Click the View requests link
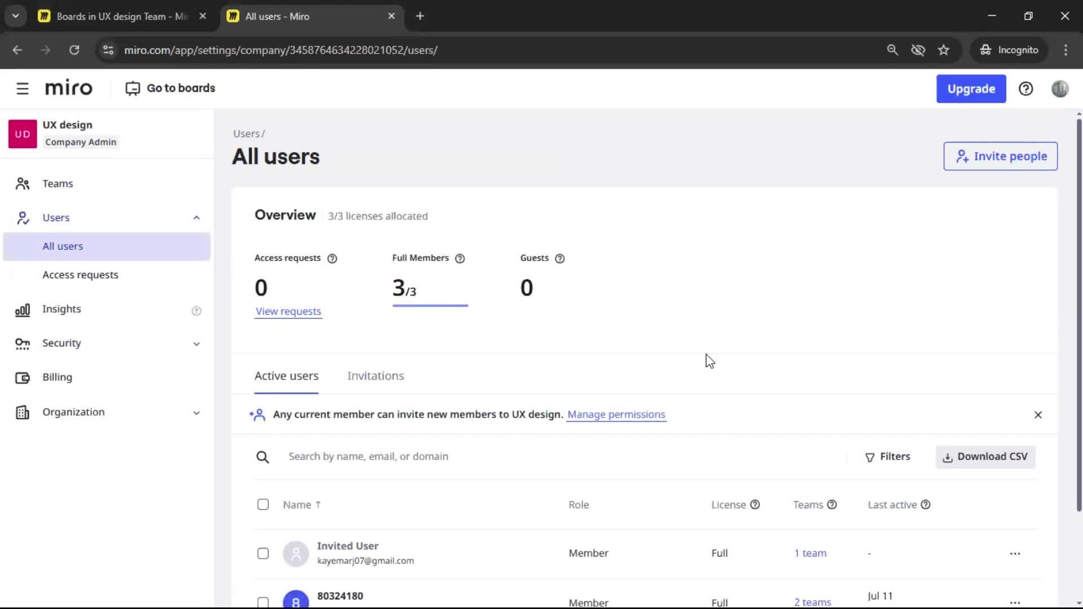The height and width of the screenshot is (609, 1083). click(x=288, y=311)
